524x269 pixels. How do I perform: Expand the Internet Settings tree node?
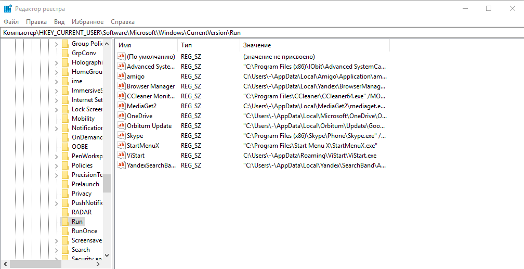pos(56,100)
